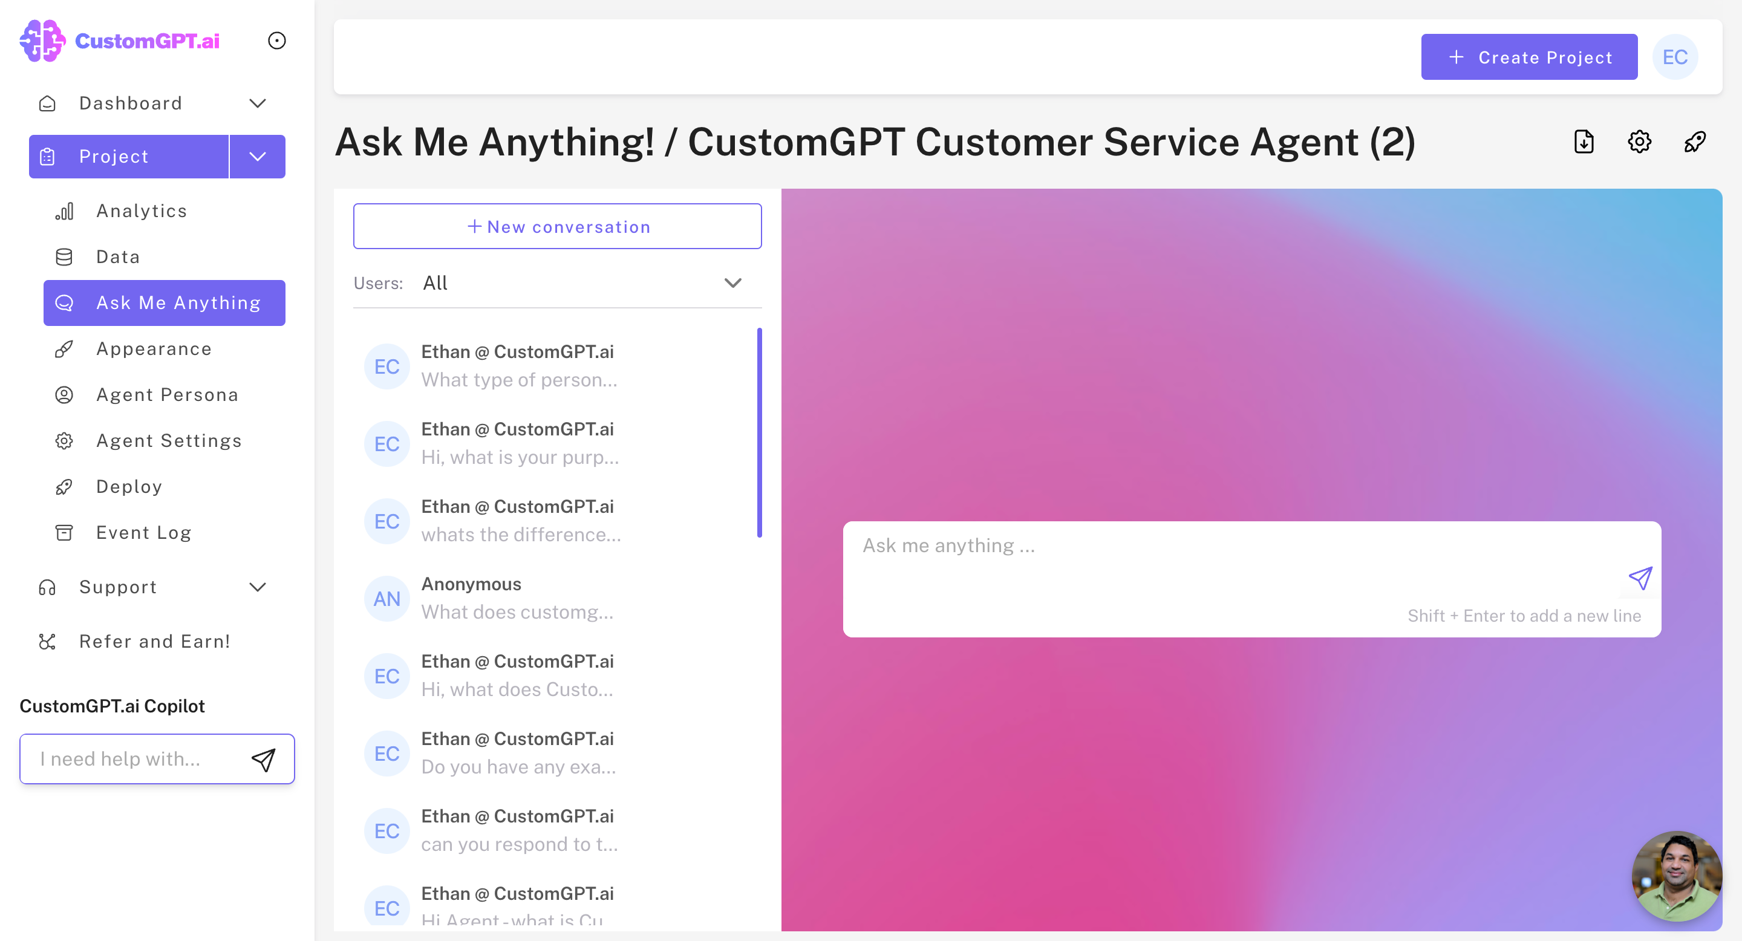Open EC user avatar in top bar
The image size is (1742, 941).
coord(1674,57)
